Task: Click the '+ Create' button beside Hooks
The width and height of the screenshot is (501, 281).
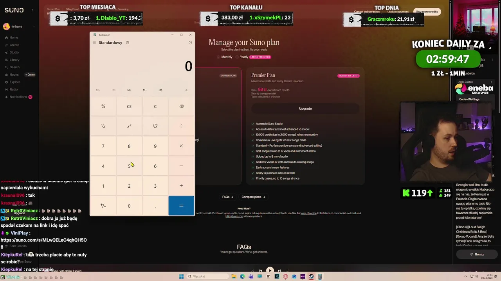Action: (x=30, y=75)
